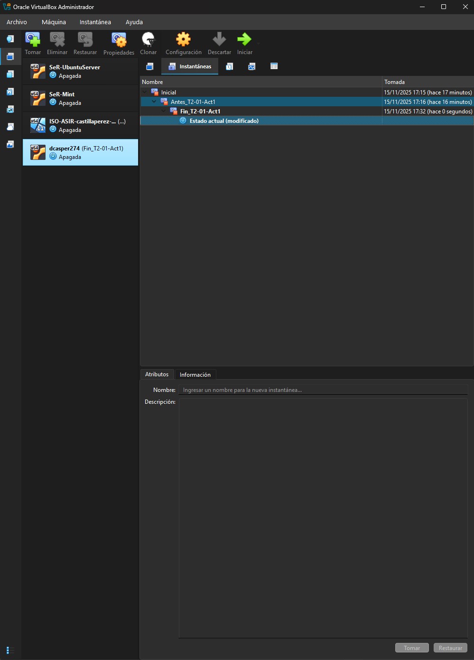This screenshot has width=474, height=660.
Task: Click the Tomar snapshot toolbar icon
Action: coord(33,40)
